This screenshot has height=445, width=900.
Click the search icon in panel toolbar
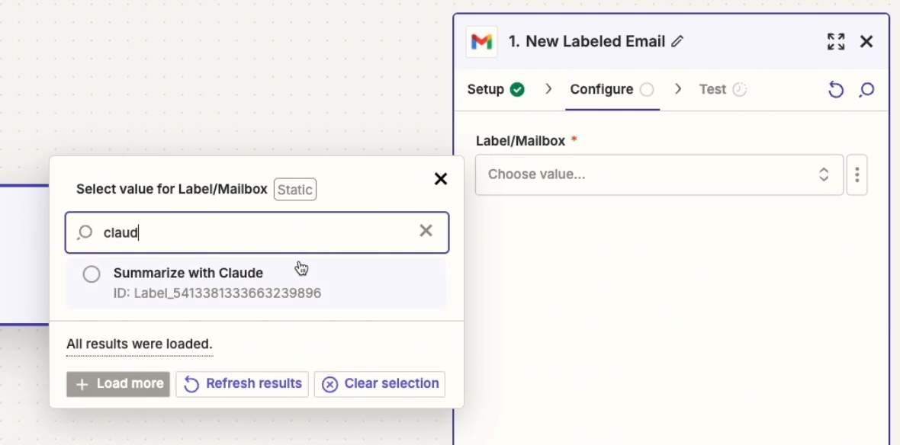point(866,89)
